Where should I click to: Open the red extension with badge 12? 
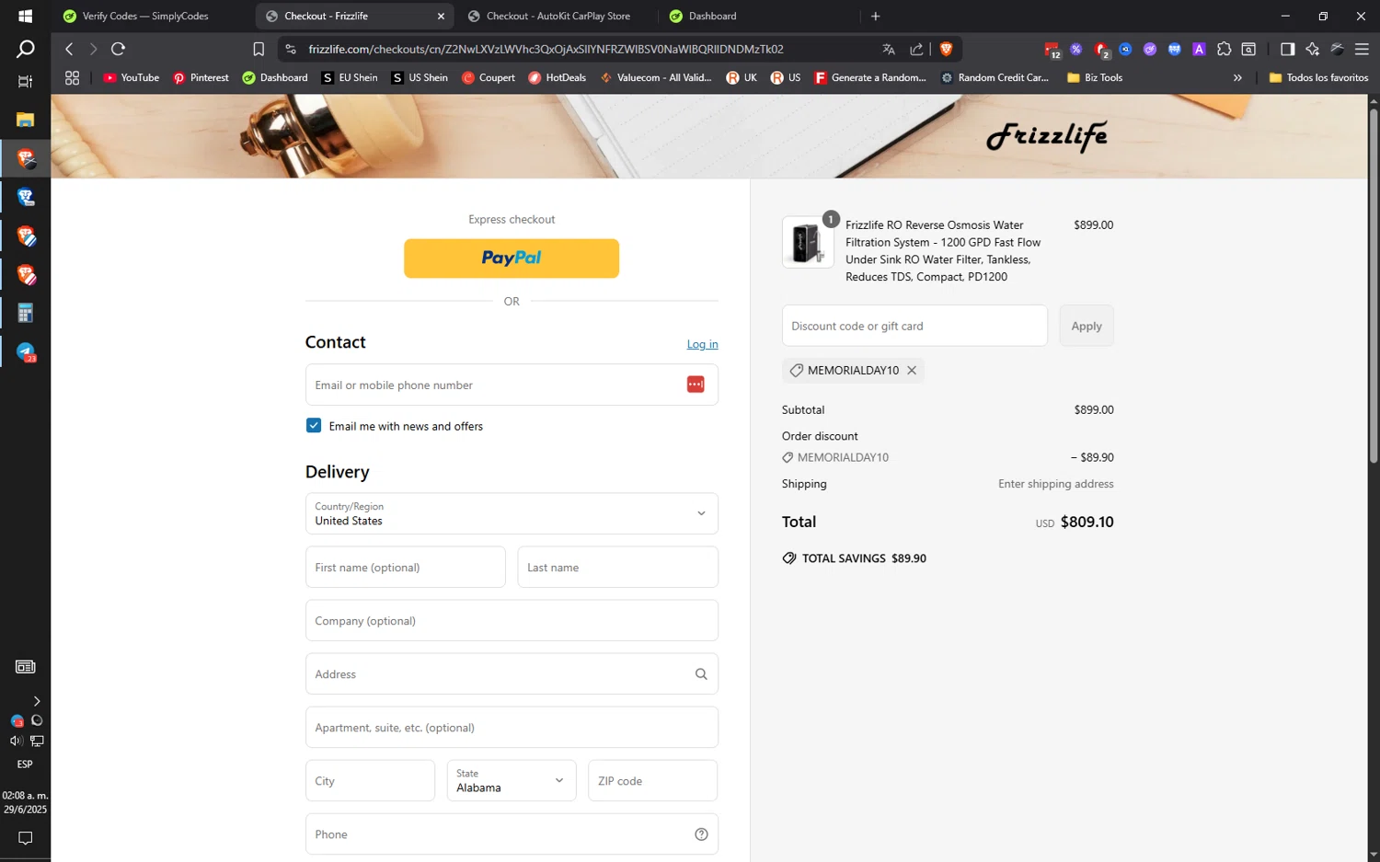click(x=1052, y=50)
